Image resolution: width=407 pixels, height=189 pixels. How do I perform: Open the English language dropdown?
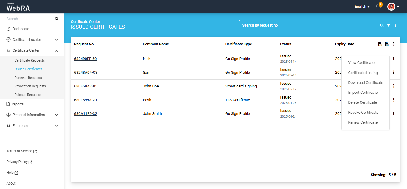pyautogui.click(x=362, y=7)
